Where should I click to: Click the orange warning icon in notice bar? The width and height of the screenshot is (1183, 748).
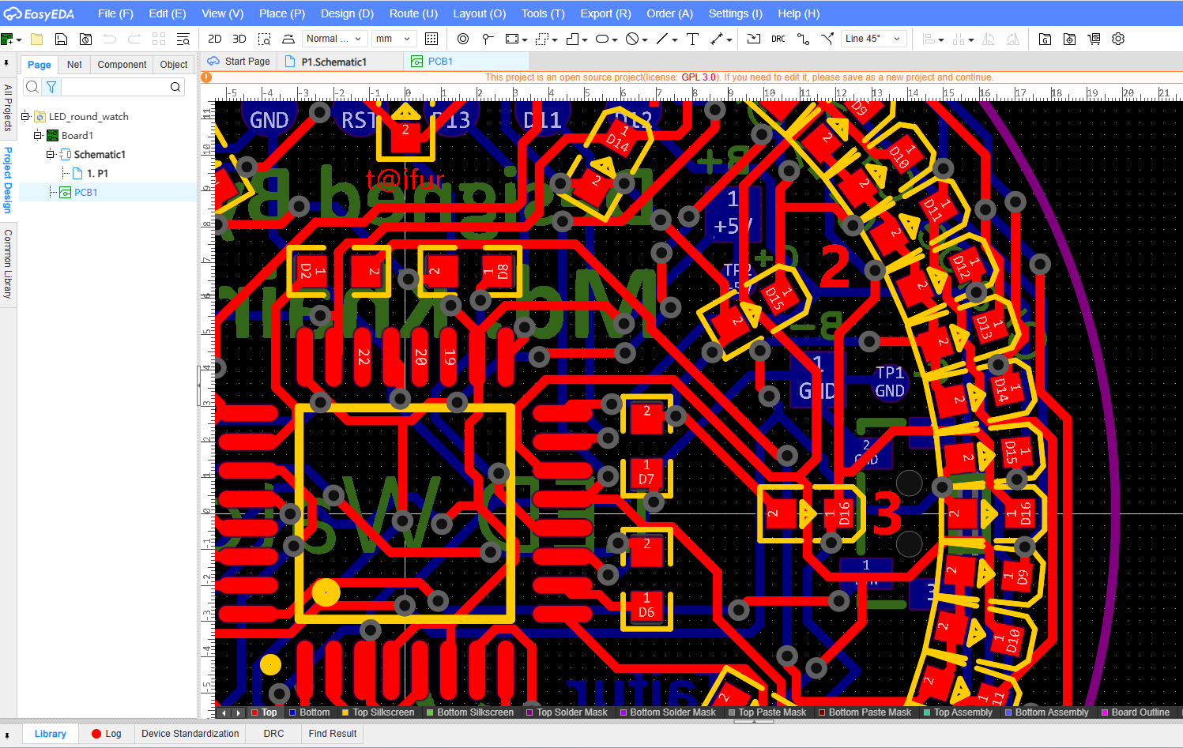coord(206,77)
